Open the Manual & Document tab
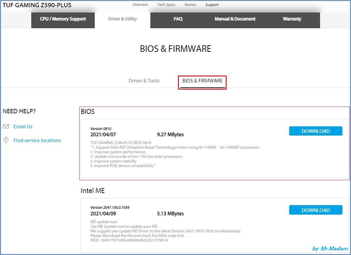351x255 pixels. (x=235, y=20)
